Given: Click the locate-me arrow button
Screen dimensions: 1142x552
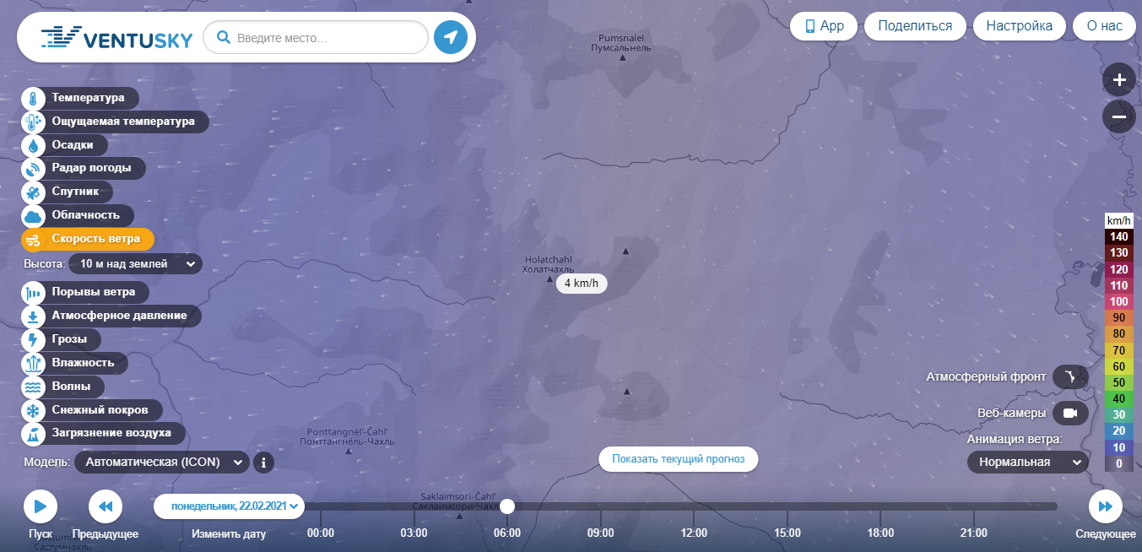Looking at the screenshot, I should [x=451, y=37].
